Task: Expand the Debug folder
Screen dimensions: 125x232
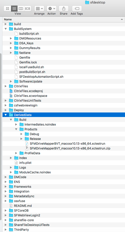Action: click(22, 134)
